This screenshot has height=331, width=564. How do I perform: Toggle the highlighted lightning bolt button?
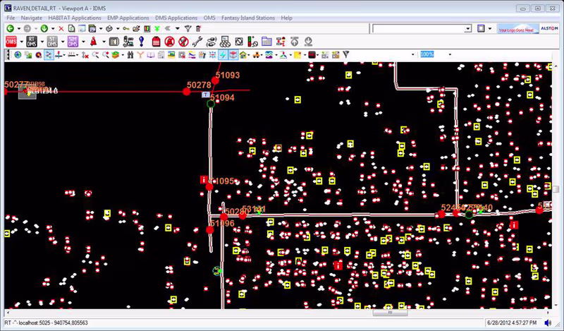pyautogui.click(x=223, y=55)
